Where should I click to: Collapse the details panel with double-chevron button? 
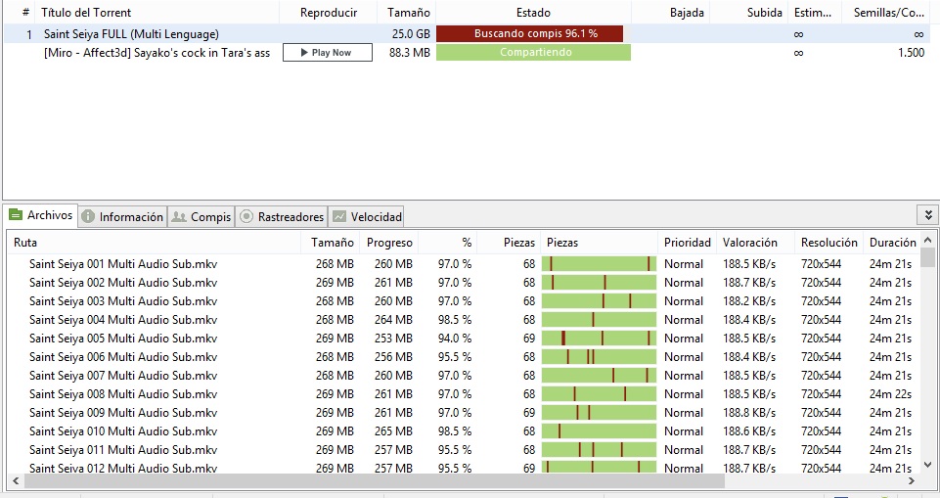pyautogui.click(x=928, y=215)
